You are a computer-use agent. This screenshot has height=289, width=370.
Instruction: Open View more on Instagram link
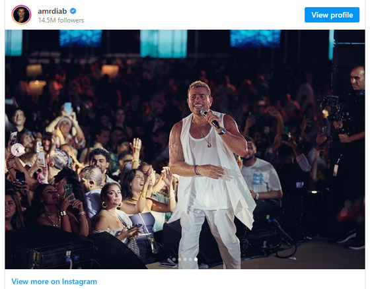click(54, 282)
